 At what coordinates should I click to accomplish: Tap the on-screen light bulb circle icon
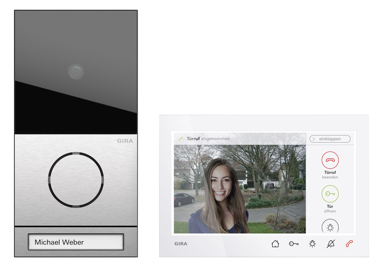pos(330,227)
